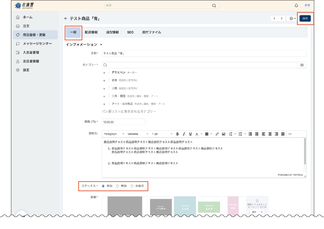Viewport: 324px width, 229px height.
Task: Open the SEO tab
Action: point(130,32)
